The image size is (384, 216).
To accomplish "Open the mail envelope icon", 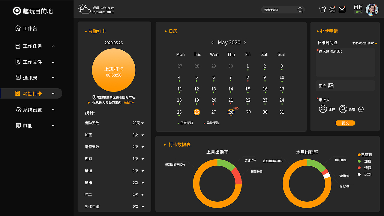I will 342,9.
